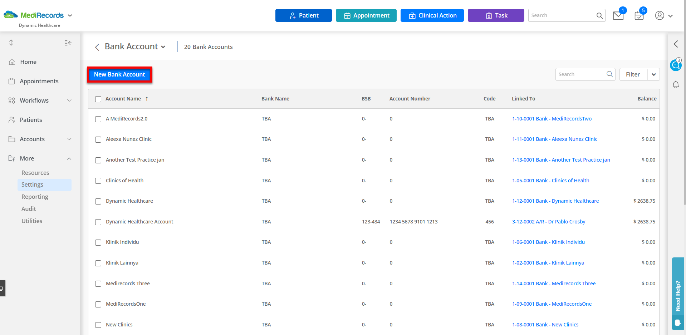Check the Klinik Individu row

(98, 242)
